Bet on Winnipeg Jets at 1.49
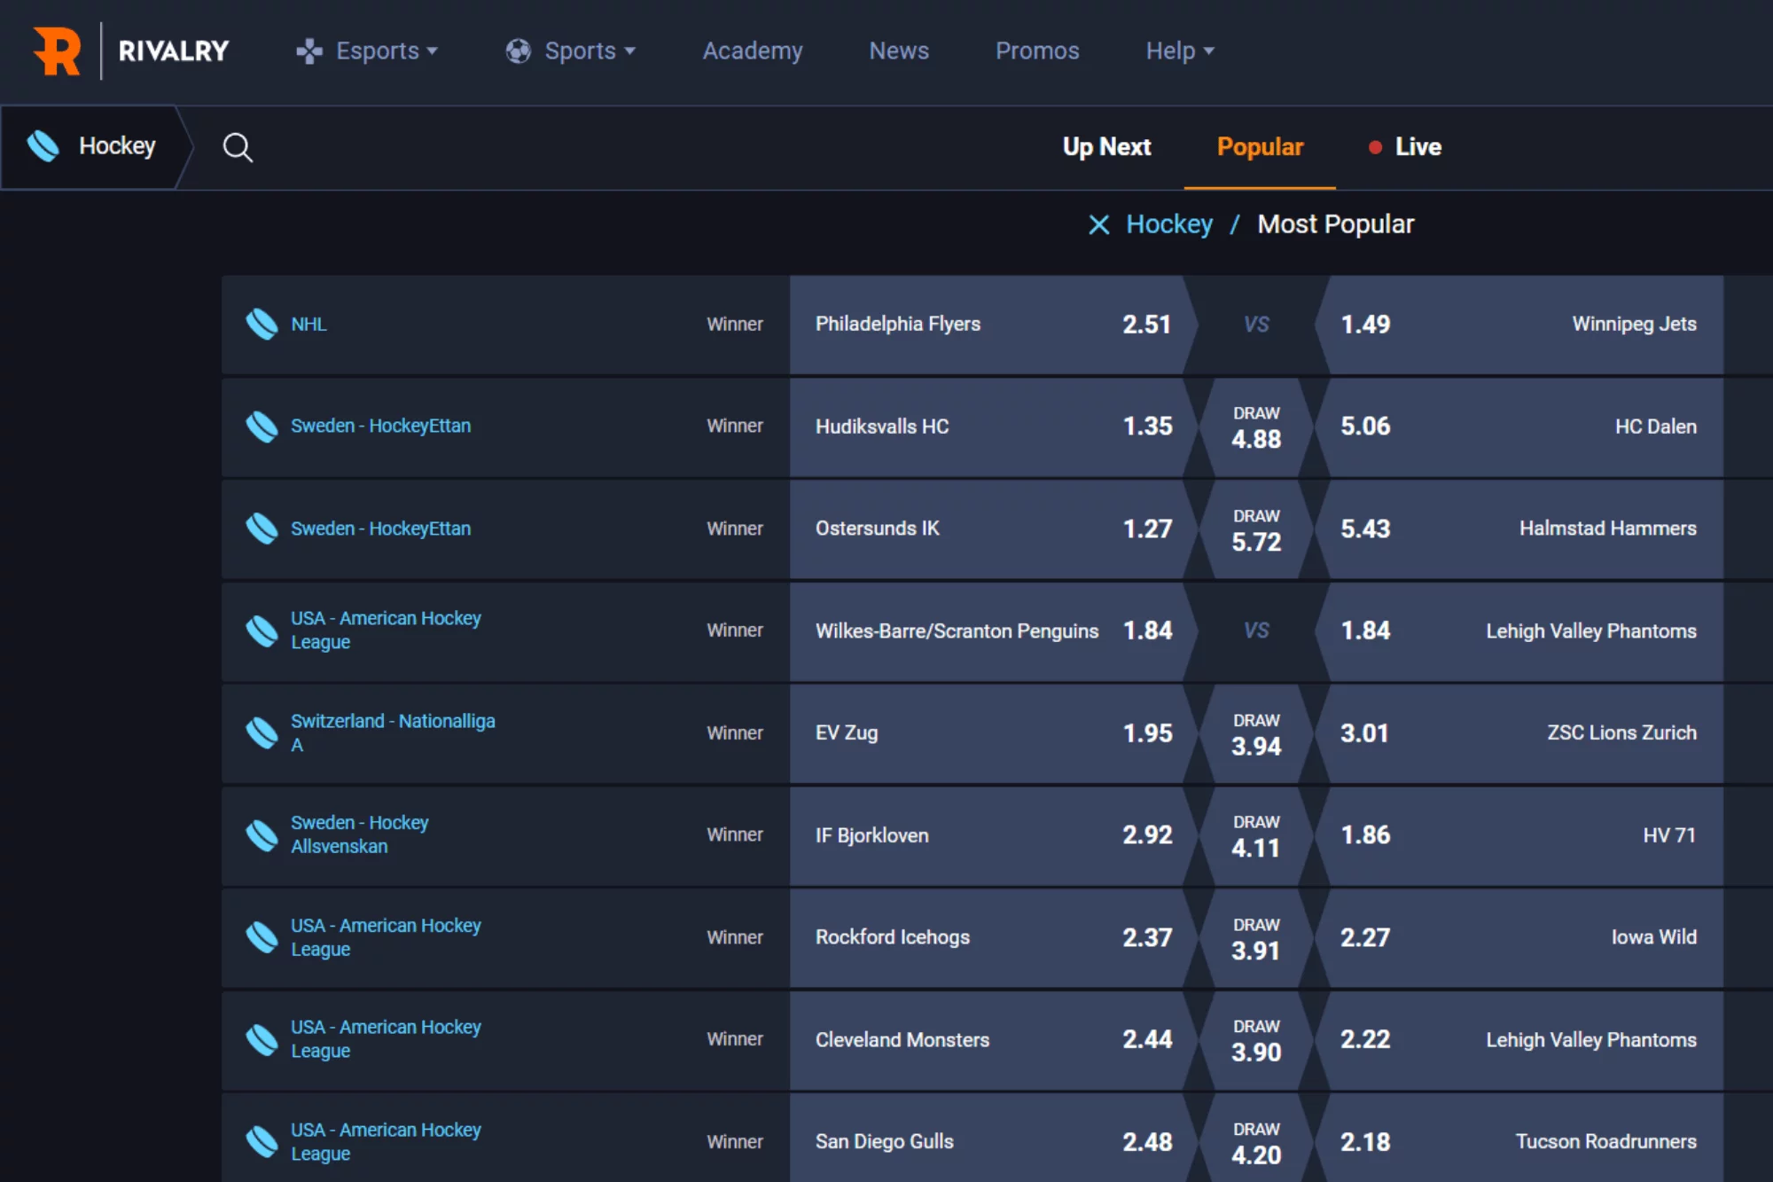The image size is (1773, 1182). 1519,325
